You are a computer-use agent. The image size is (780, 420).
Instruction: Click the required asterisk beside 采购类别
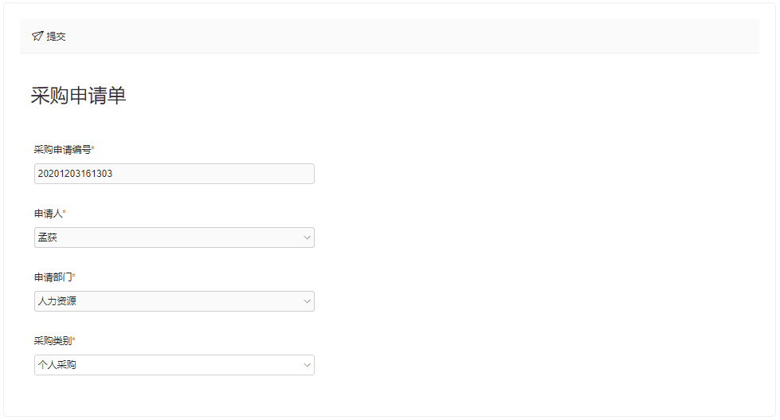pyautogui.click(x=74, y=340)
